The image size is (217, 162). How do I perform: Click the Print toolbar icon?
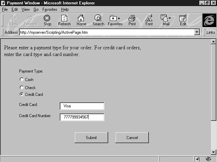(132, 18)
